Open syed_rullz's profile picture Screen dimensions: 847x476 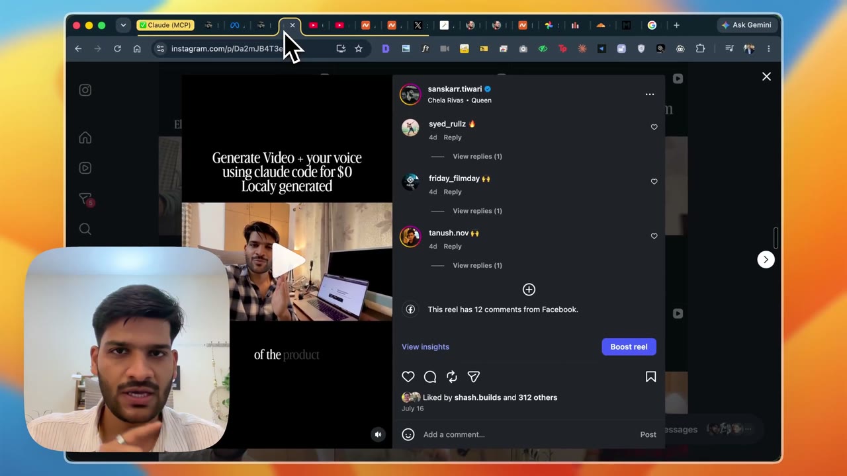(410, 128)
